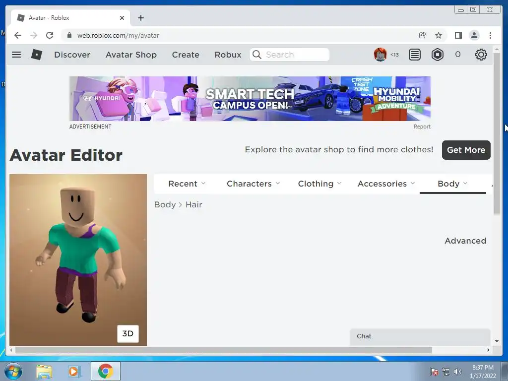The height and width of the screenshot is (381, 508).
Task: Open a new tab with the plus icon
Action: coord(140,18)
